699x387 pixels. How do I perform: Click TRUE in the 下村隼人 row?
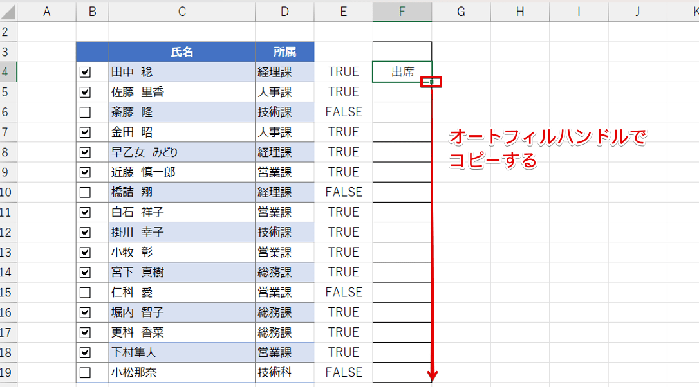click(343, 353)
